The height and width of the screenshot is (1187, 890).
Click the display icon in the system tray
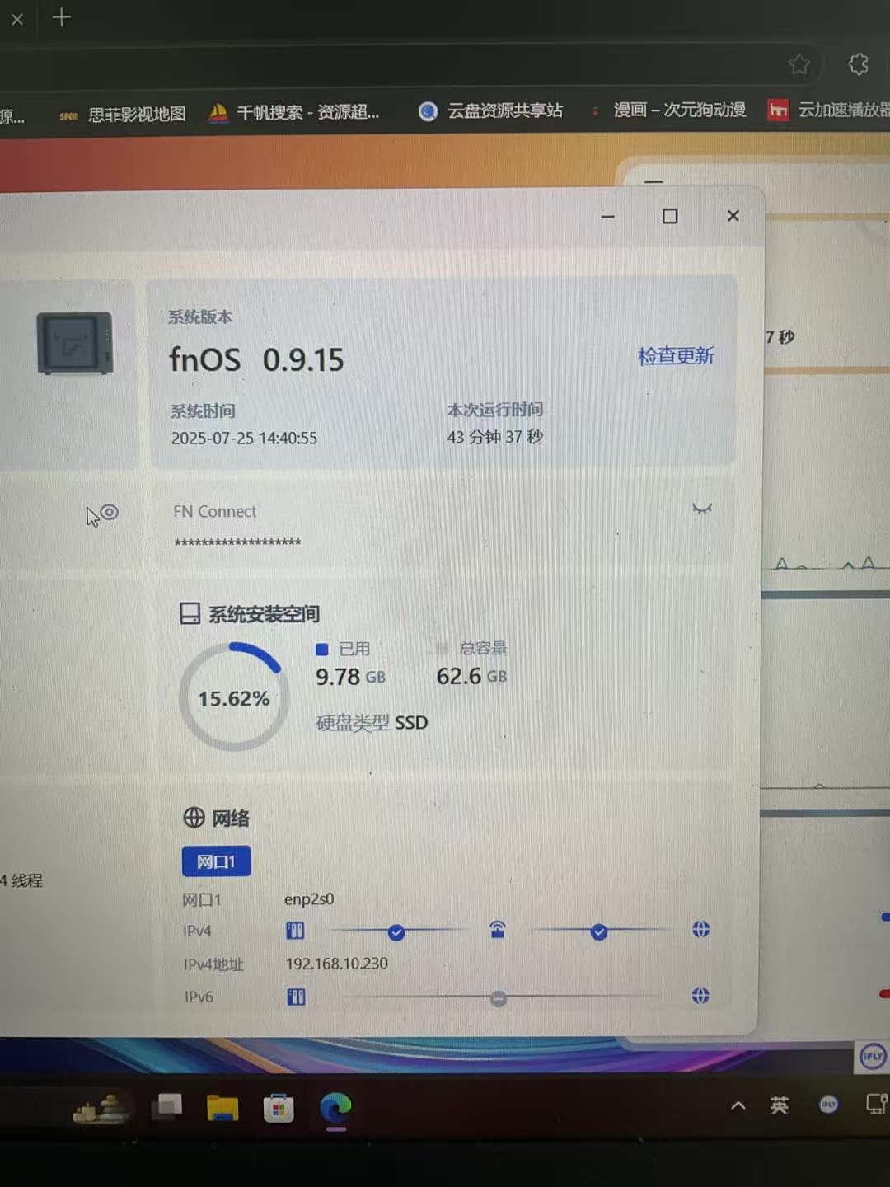tap(876, 1104)
